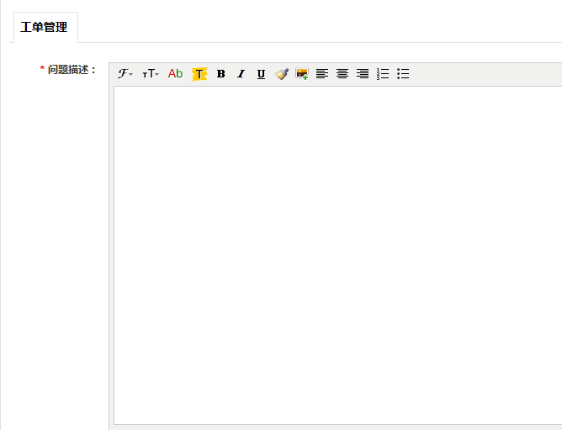Choose text color with Ab icon
562x430 pixels.
176,74
